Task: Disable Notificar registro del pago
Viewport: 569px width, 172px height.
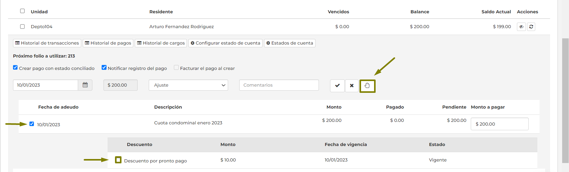Action: pyautogui.click(x=104, y=67)
